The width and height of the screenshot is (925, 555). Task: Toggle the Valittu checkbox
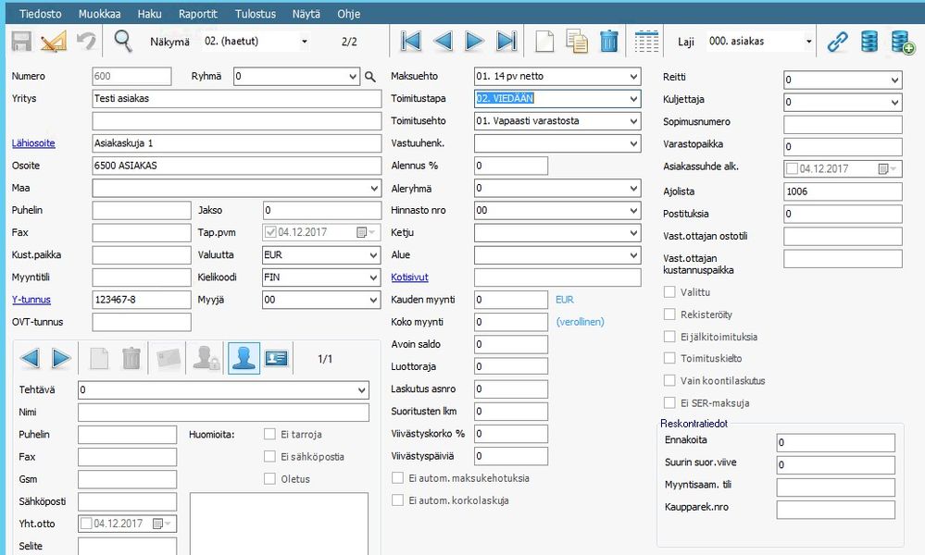tap(669, 291)
